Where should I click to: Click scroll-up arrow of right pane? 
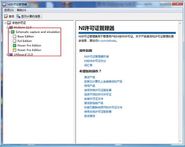[180, 23]
